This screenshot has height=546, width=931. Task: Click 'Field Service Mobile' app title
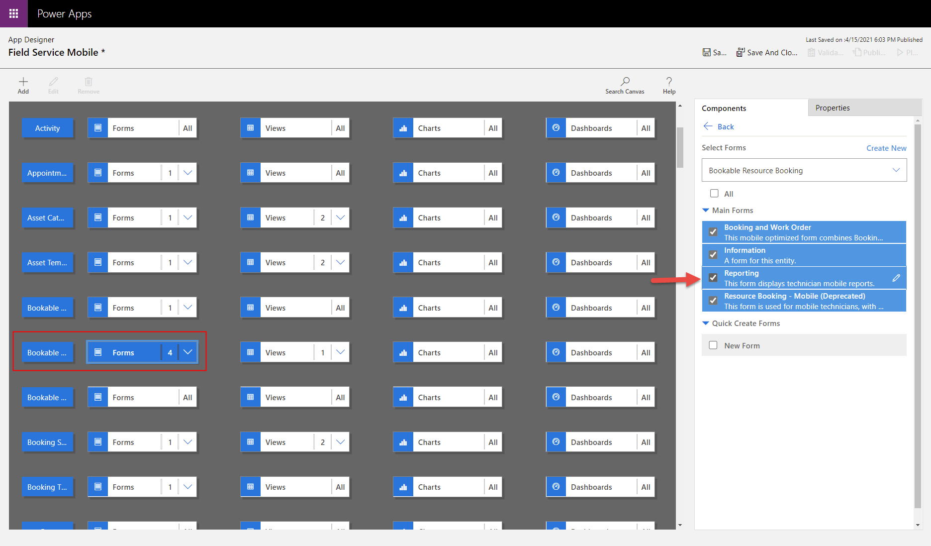coord(56,52)
